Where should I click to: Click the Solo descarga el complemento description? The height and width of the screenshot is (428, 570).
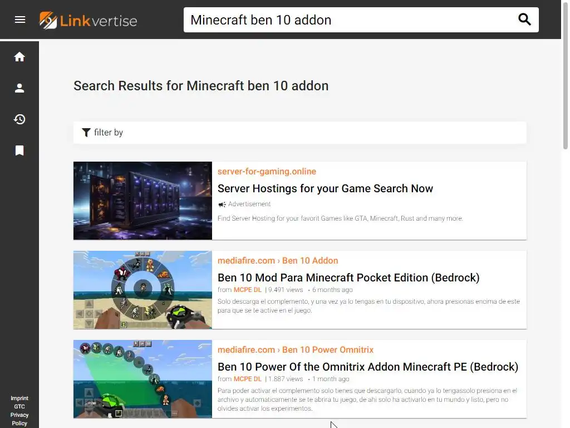[368, 306]
